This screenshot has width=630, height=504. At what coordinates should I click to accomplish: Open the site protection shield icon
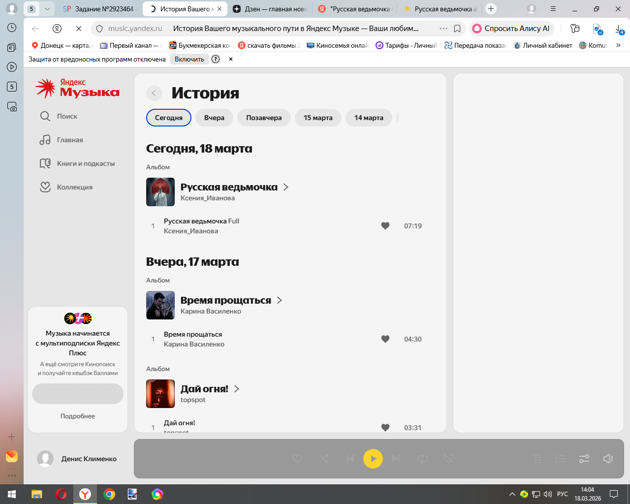click(99, 29)
